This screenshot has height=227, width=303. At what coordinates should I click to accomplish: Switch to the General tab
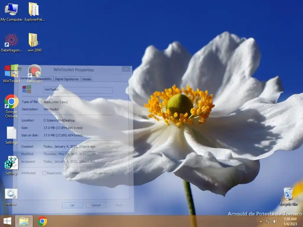25,78
